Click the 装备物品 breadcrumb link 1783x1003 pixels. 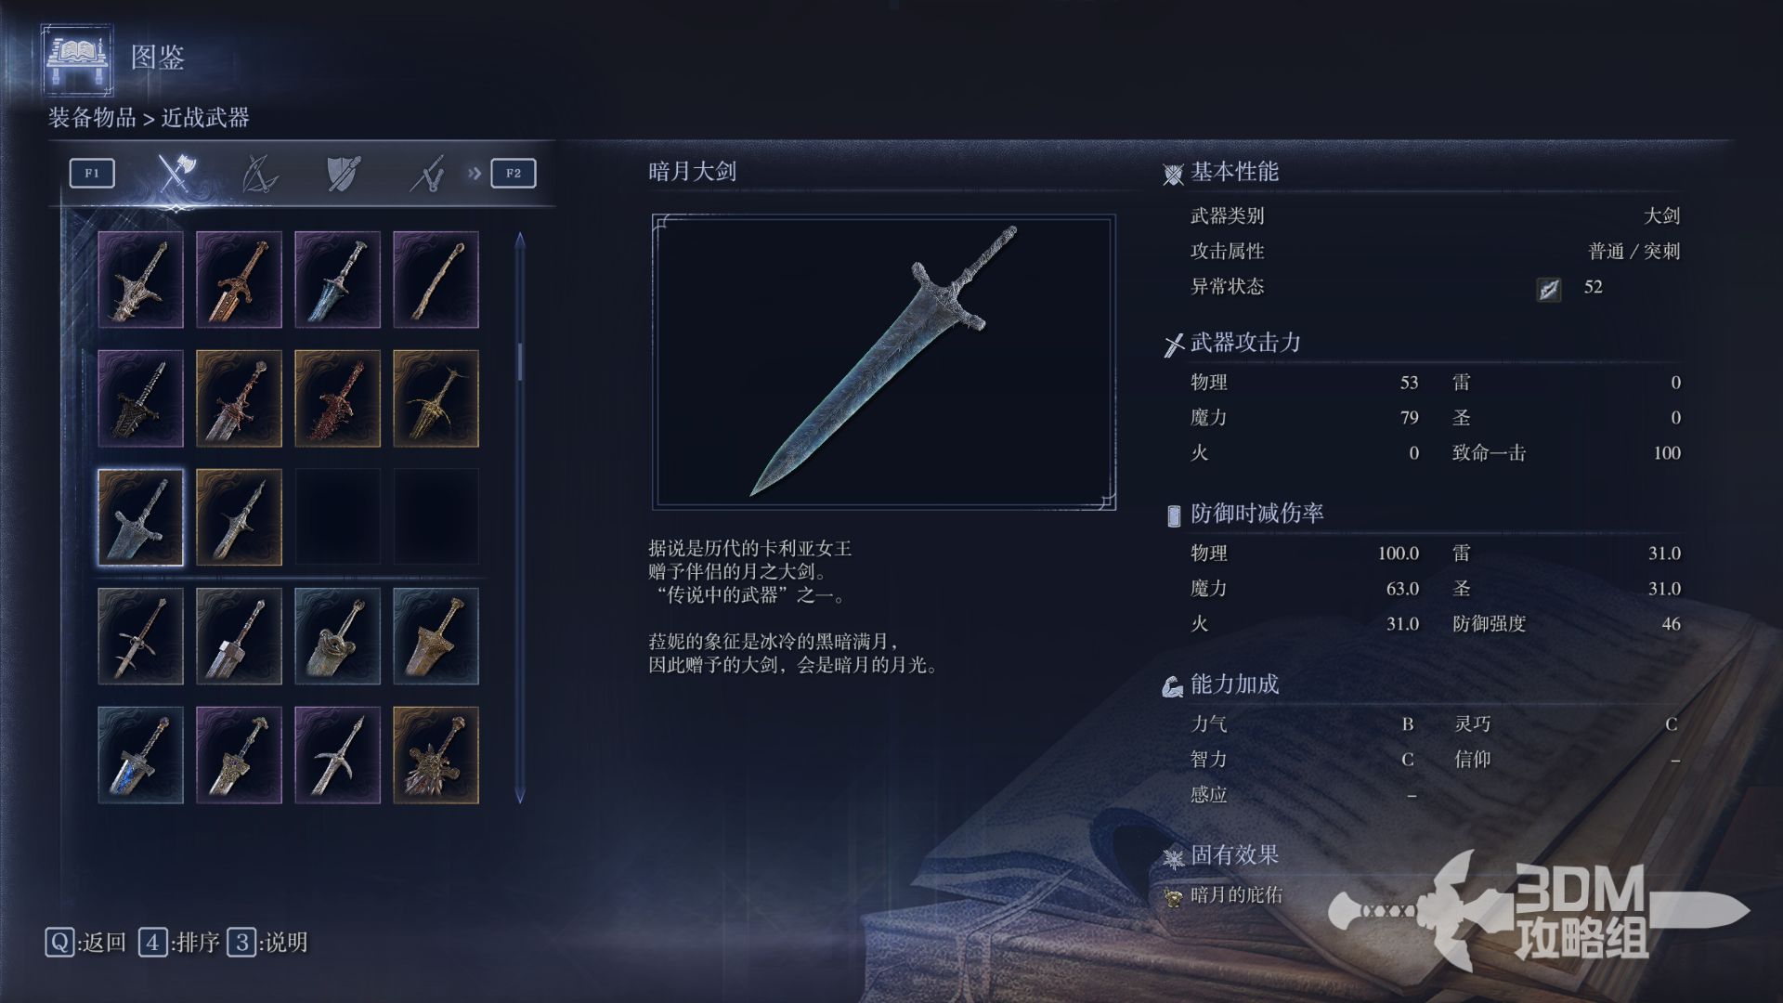pyautogui.click(x=92, y=118)
